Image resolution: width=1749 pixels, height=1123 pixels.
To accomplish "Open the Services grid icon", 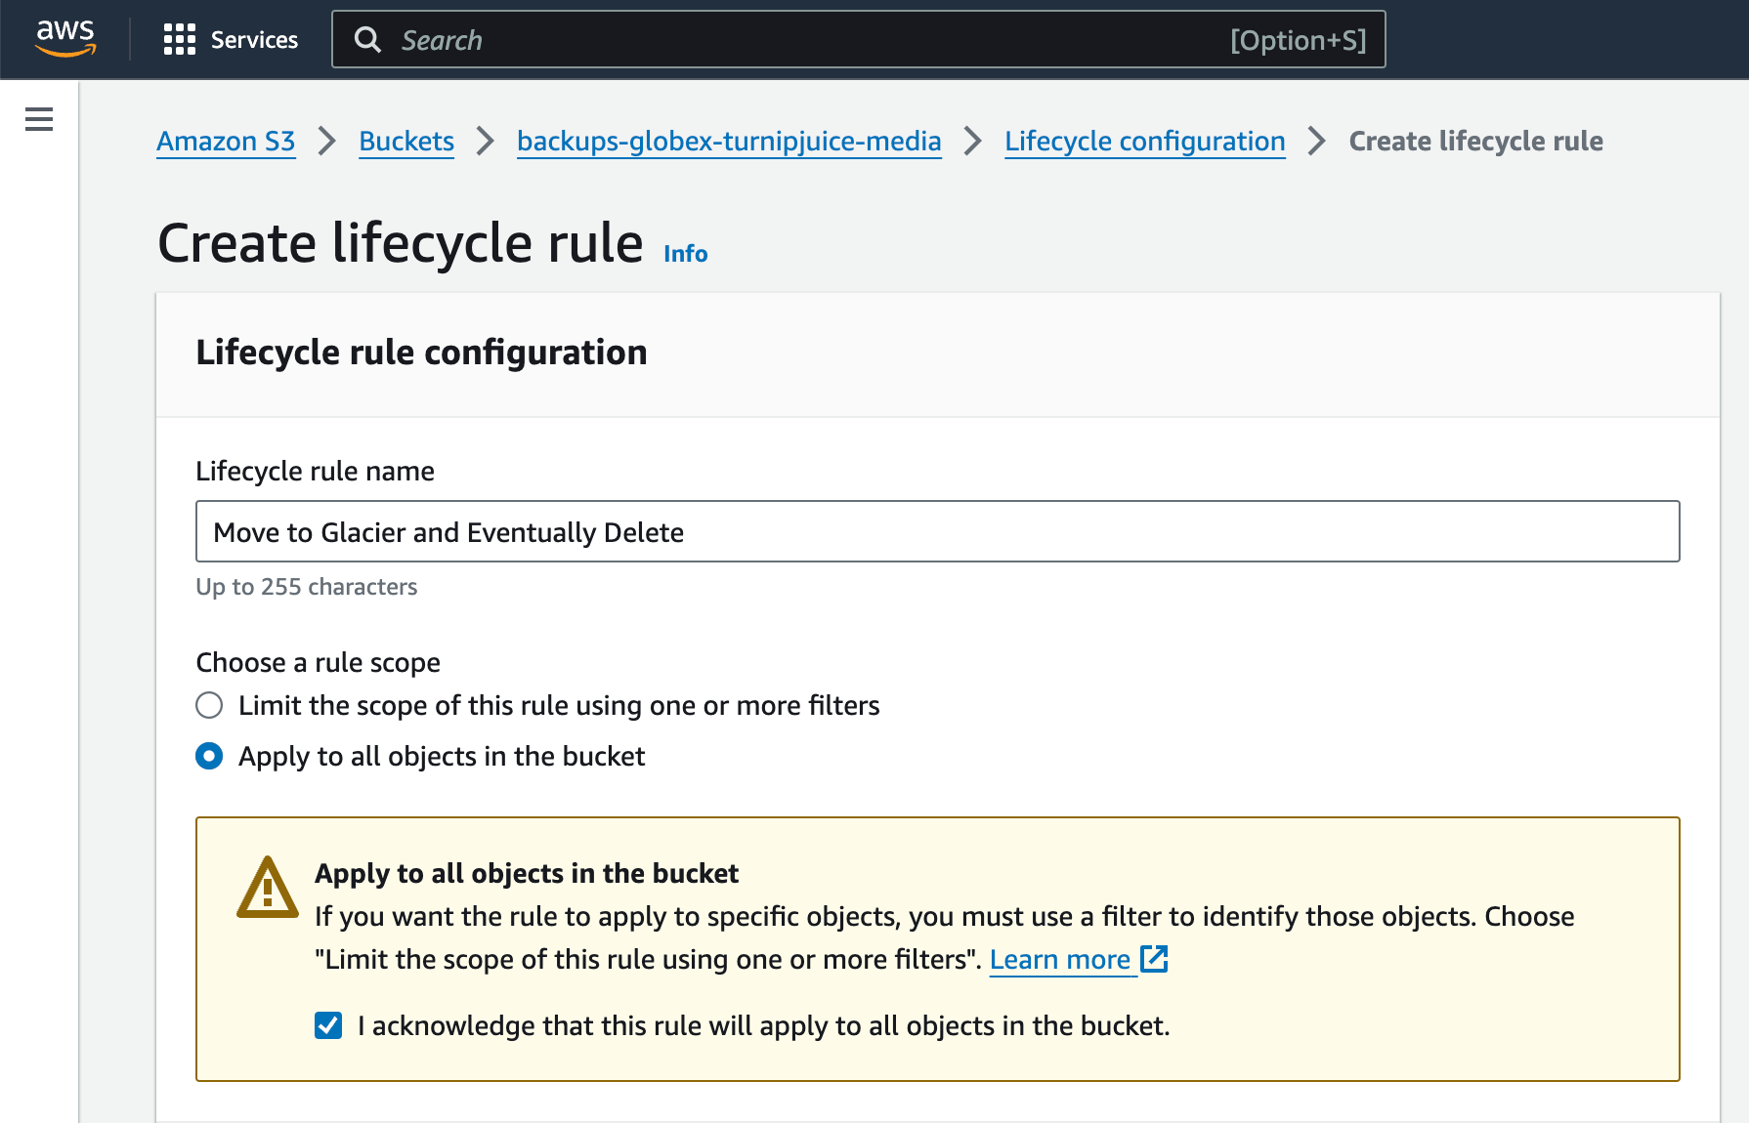I will 180,39.
